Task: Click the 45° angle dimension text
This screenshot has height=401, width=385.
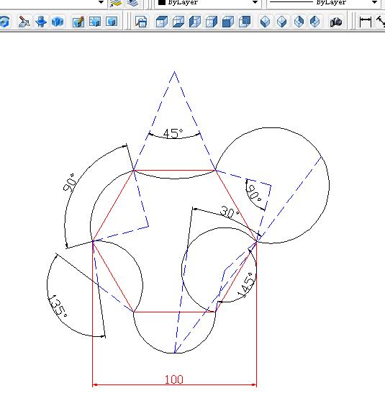Action: [x=173, y=133]
